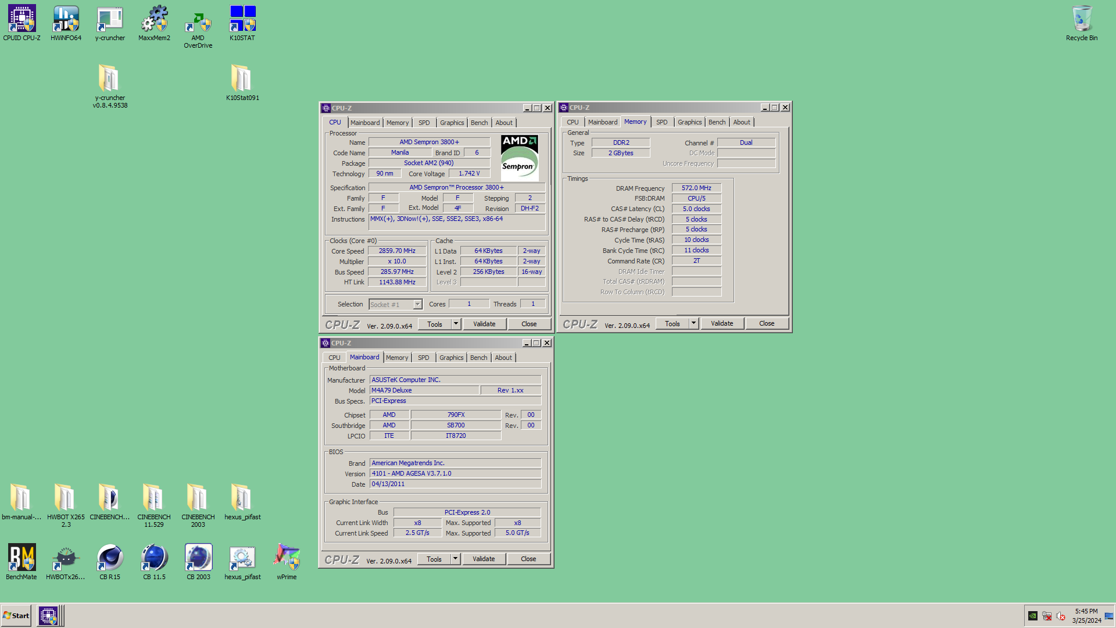Launch hexus_pifast shortcut with gear icon

click(242, 562)
